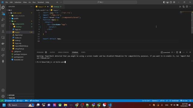
Task: Open App.css in the file tree
Action: (18, 29)
